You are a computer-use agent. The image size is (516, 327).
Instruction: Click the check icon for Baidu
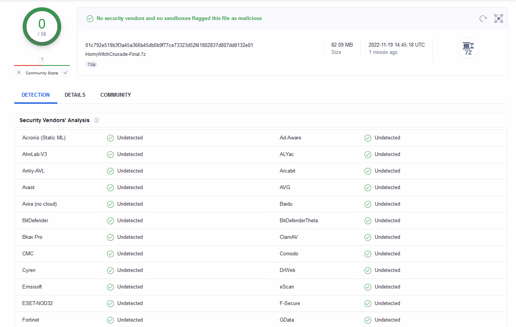pyautogui.click(x=368, y=204)
